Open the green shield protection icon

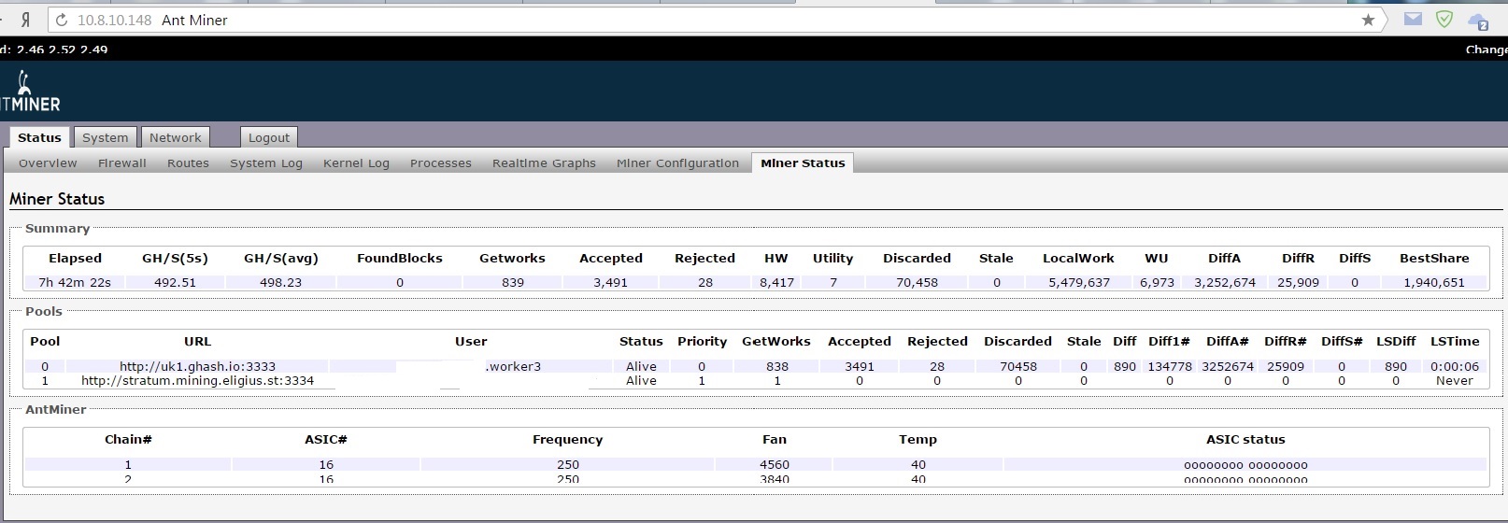click(x=1444, y=19)
